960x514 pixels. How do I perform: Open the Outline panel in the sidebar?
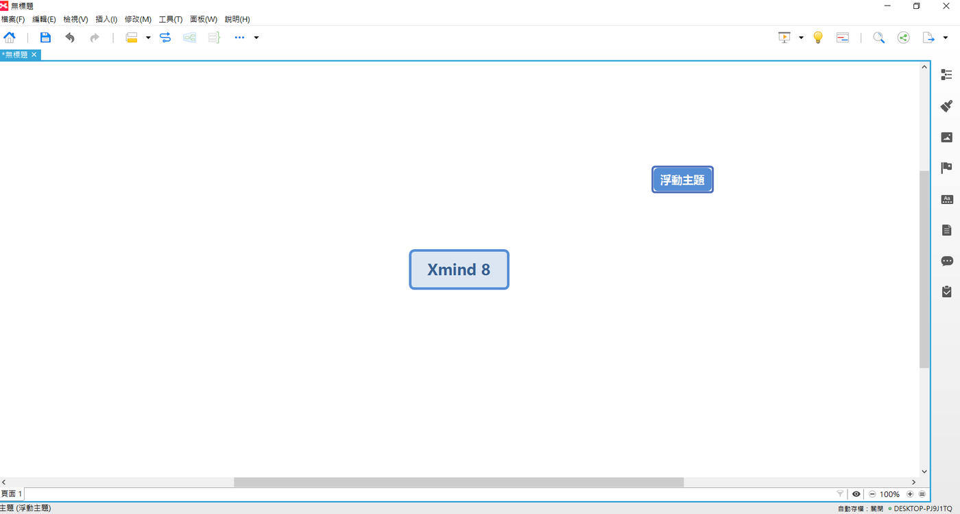tap(946, 75)
